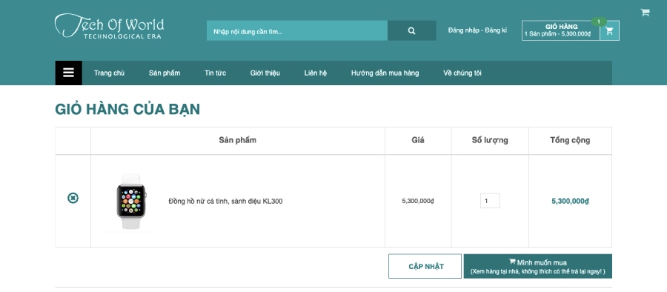Open the hamburger menu icon
This screenshot has width=667, height=292.
click(x=68, y=73)
